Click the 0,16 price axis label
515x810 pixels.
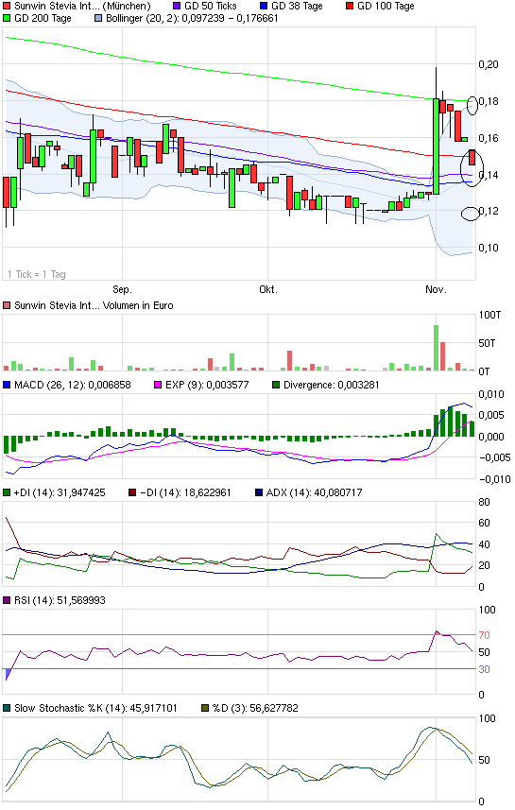[x=489, y=138]
